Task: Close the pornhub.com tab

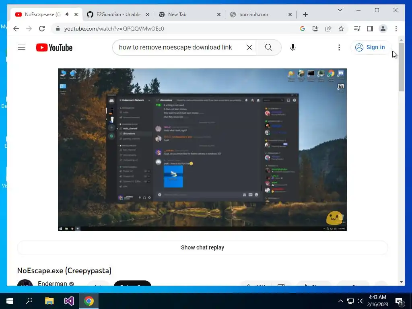Action: click(290, 14)
